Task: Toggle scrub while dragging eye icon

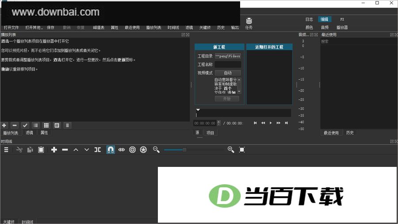Action: pyautogui.click(x=122, y=150)
